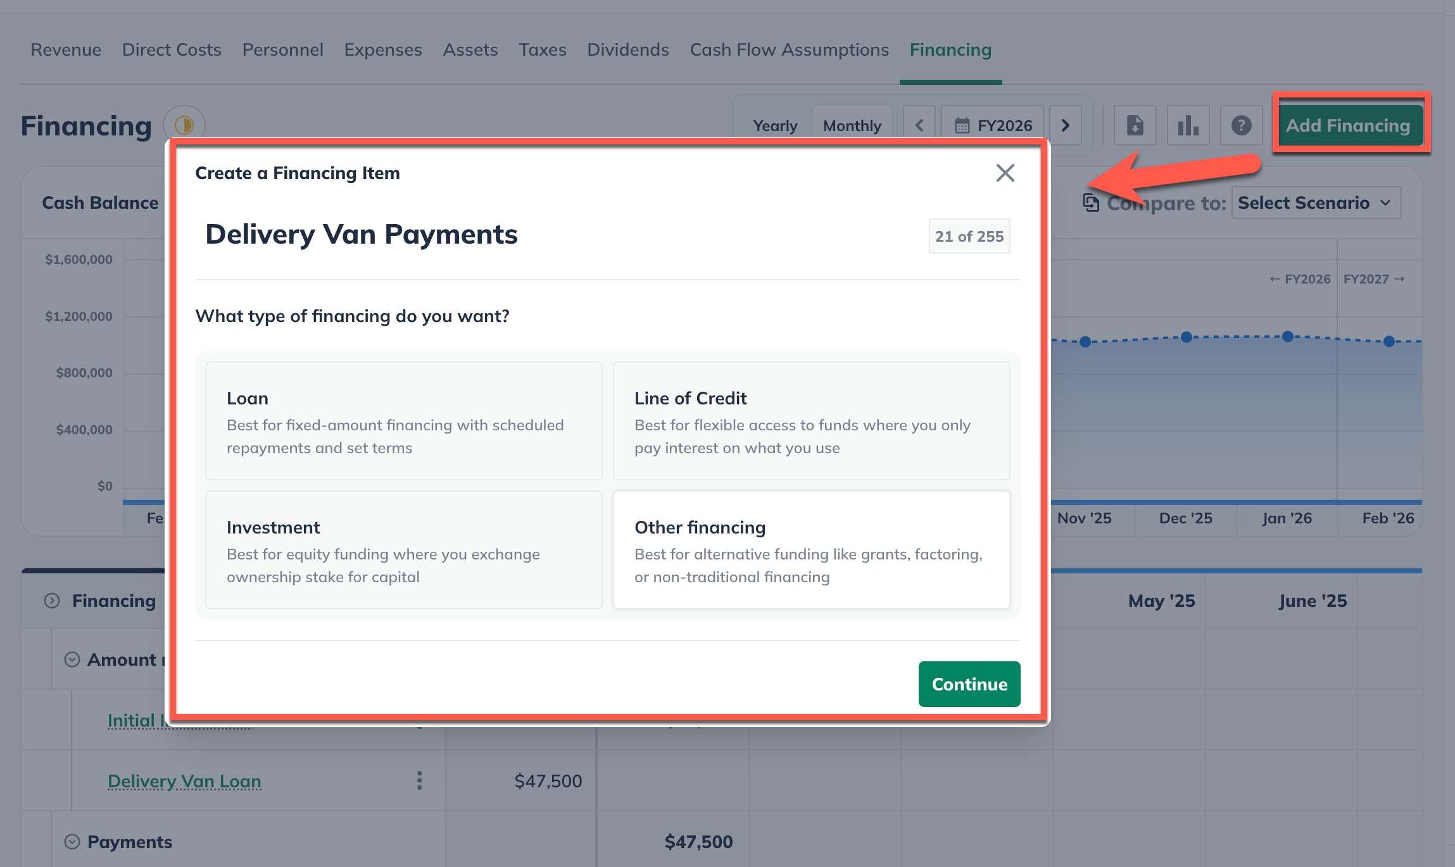Click the previous year chevron arrow

(919, 125)
